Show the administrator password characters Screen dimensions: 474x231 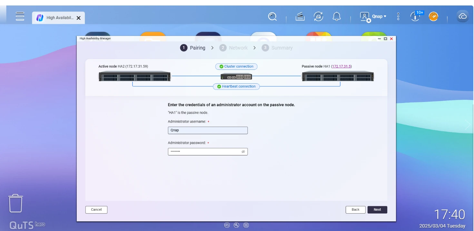pyautogui.click(x=243, y=152)
